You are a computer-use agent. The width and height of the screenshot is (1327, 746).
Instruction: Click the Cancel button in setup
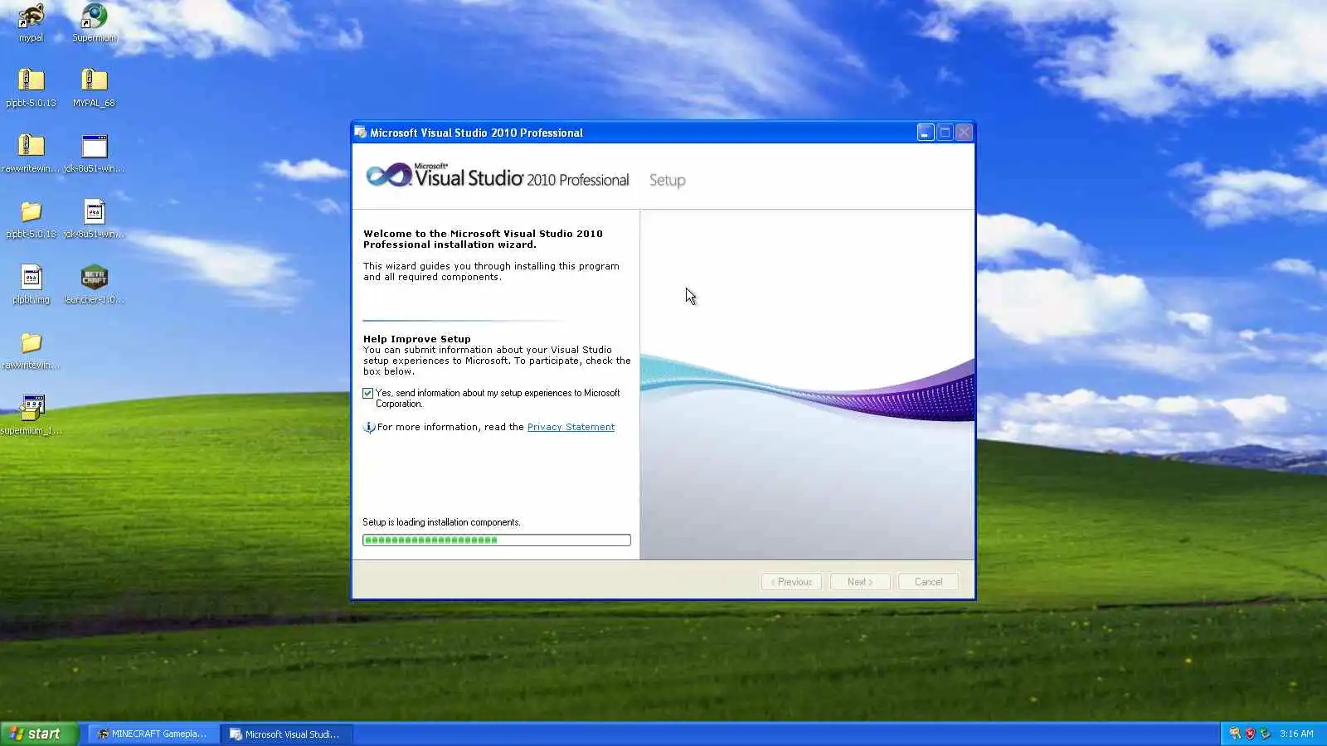pos(928,582)
